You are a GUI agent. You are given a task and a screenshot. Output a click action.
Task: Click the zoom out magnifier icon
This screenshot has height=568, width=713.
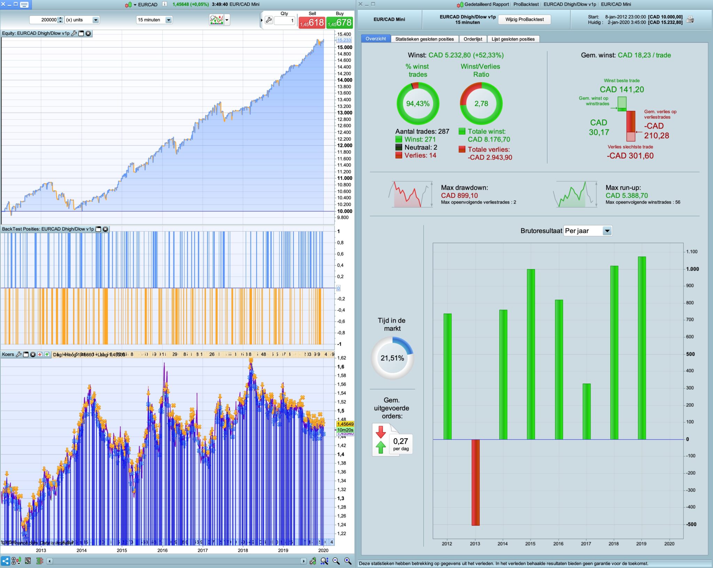pos(336,561)
